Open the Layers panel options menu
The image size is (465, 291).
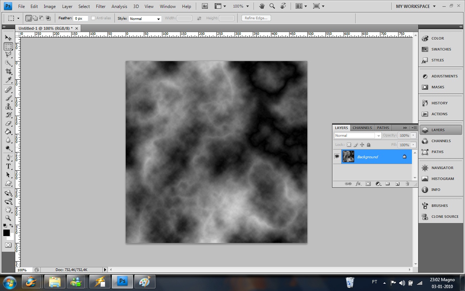click(414, 128)
